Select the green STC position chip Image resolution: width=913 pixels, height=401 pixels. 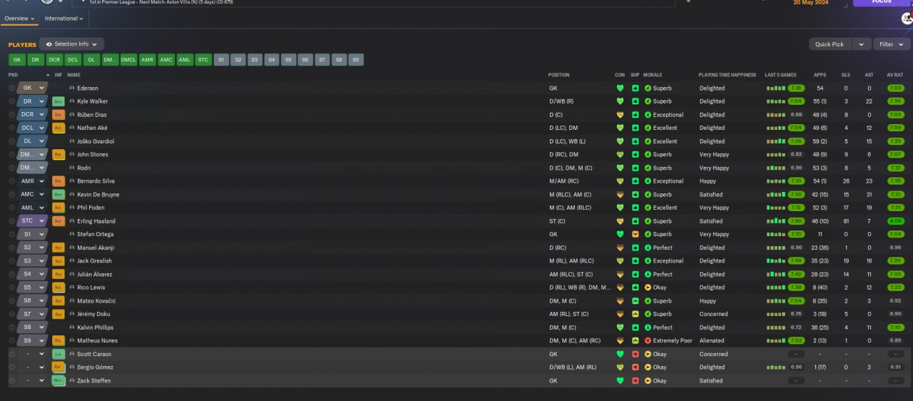pos(203,60)
